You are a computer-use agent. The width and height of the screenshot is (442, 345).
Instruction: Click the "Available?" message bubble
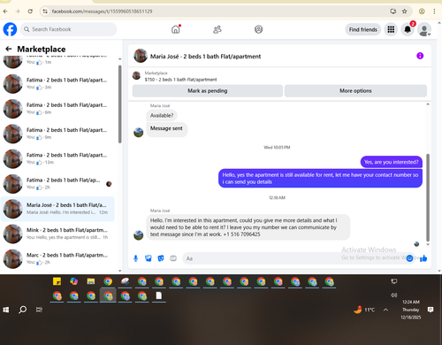tap(162, 115)
